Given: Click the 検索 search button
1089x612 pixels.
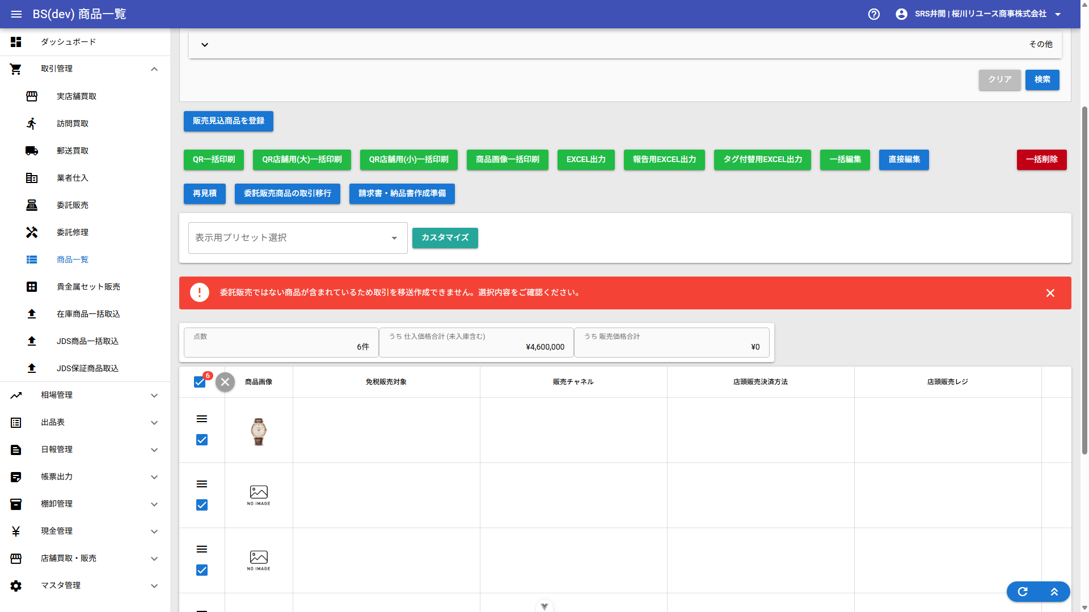Looking at the screenshot, I should coord(1042,80).
